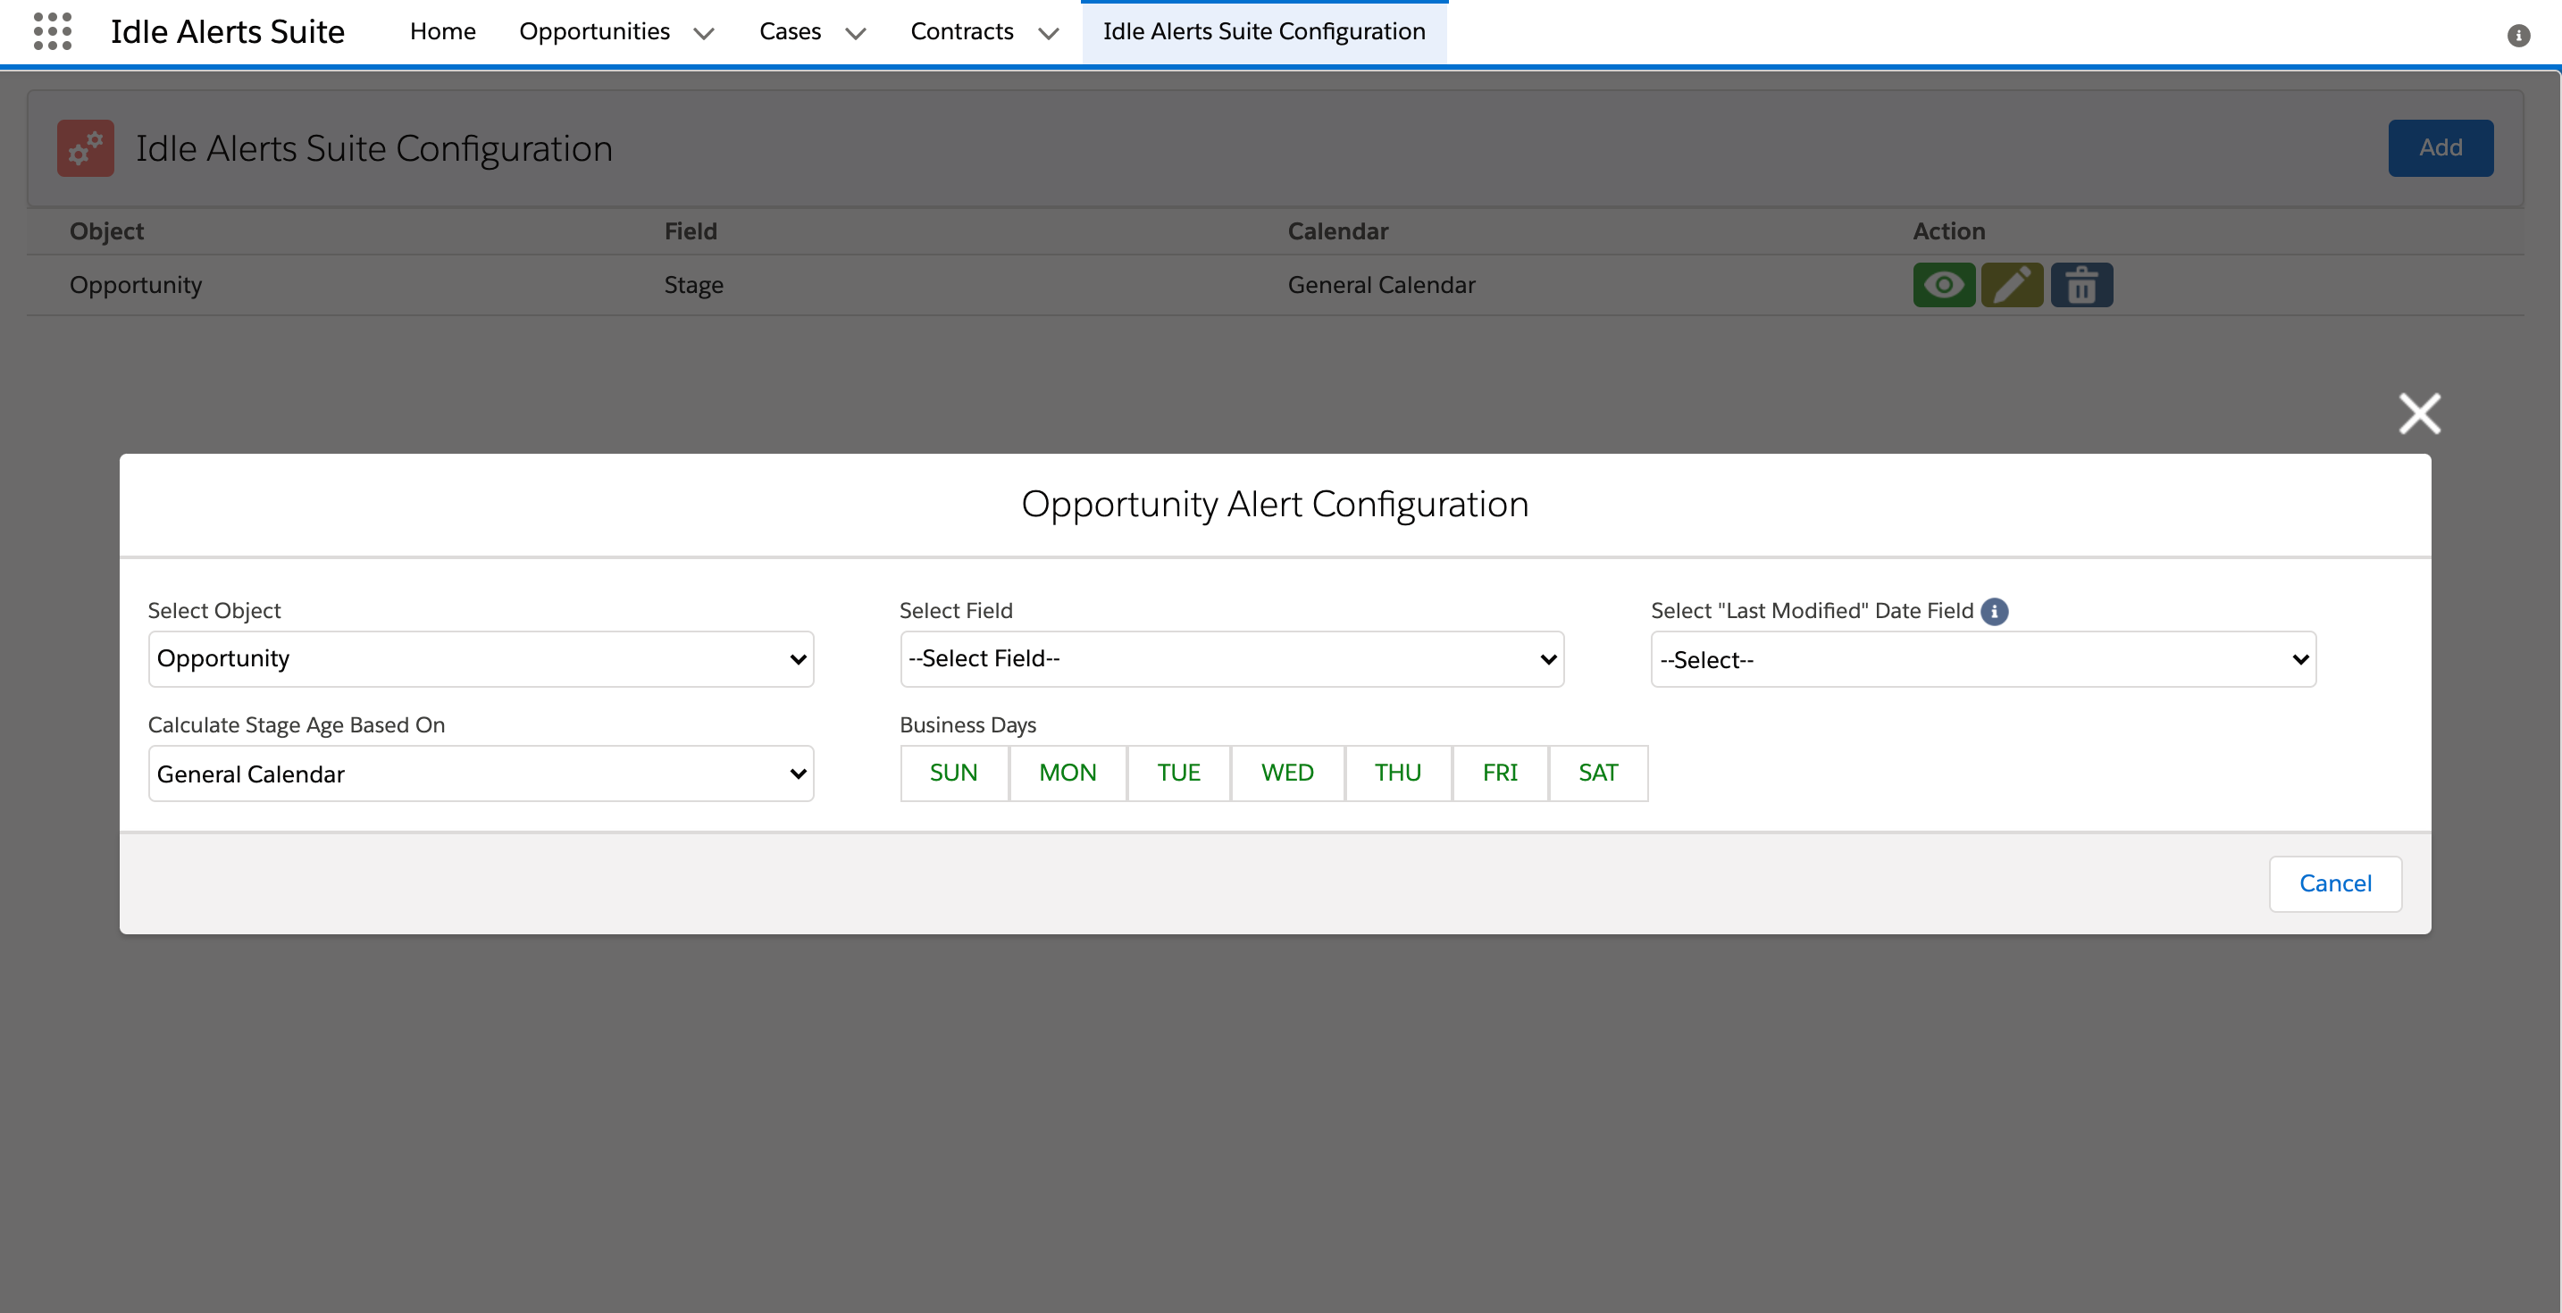The height and width of the screenshot is (1313, 2562).
Task: Open the Select Field dropdown
Action: click(1231, 658)
